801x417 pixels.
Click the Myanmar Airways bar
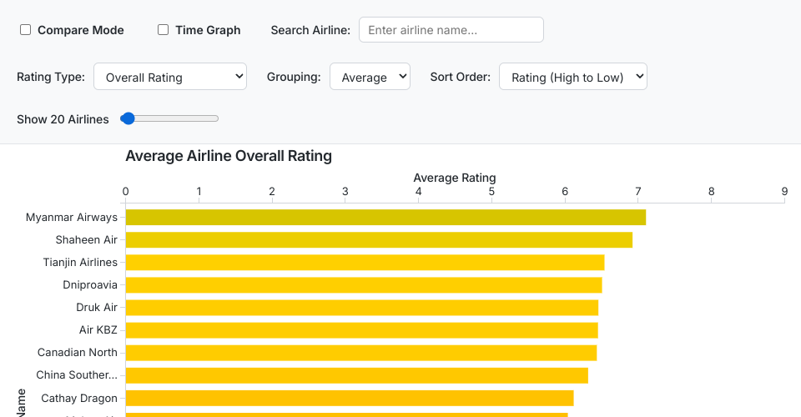[x=385, y=217]
